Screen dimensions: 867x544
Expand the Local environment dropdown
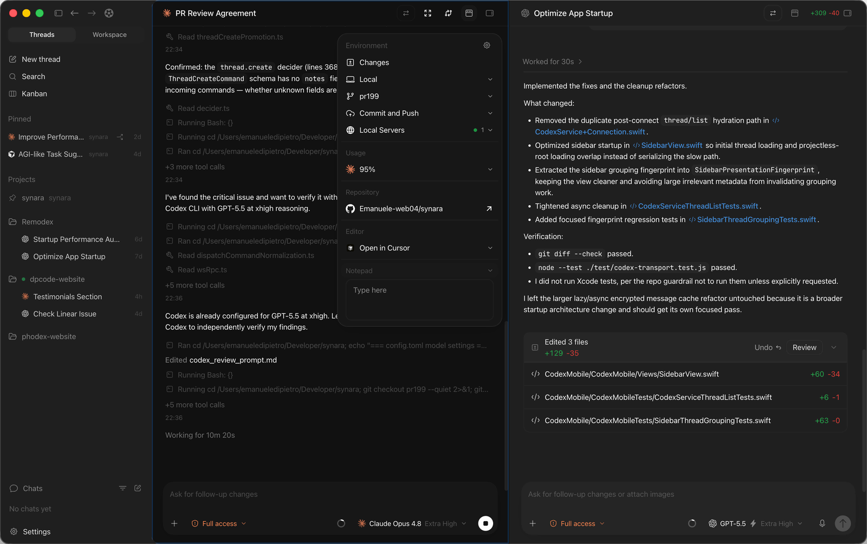(x=419, y=79)
